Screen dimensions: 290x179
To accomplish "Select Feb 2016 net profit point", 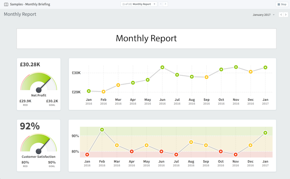I will click(x=103, y=92).
